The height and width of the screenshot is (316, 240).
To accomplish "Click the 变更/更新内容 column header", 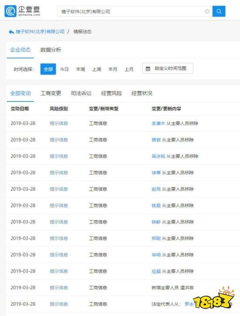I will (x=166, y=109).
